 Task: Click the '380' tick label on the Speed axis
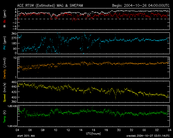pyautogui.click(x=14, y=102)
